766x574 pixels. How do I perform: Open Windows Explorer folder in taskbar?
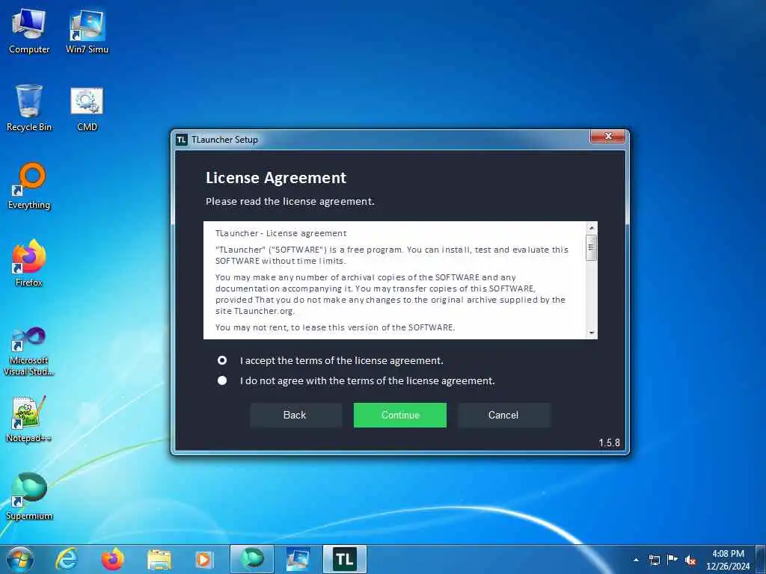[159, 560]
